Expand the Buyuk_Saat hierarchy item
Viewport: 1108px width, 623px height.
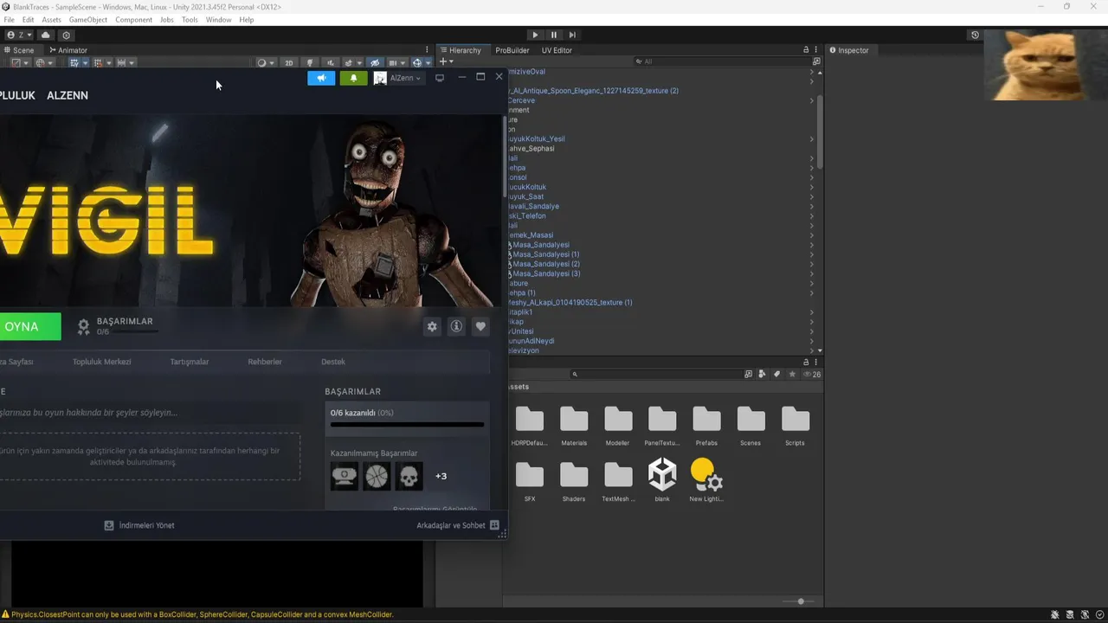tap(811, 196)
